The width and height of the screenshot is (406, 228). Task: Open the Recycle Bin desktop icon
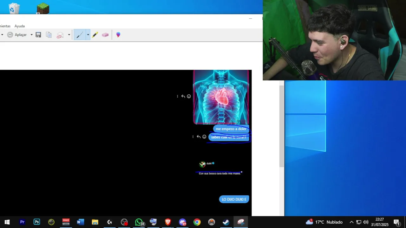pyautogui.click(x=14, y=8)
